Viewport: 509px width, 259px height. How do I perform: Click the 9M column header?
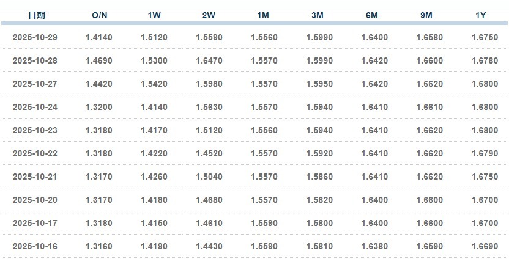[x=427, y=15]
